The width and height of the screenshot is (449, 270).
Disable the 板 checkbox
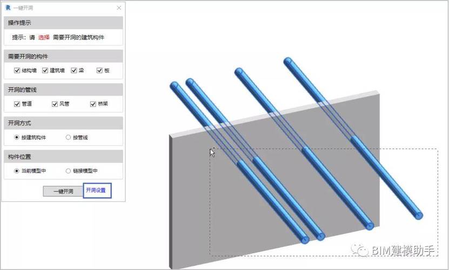(x=99, y=70)
